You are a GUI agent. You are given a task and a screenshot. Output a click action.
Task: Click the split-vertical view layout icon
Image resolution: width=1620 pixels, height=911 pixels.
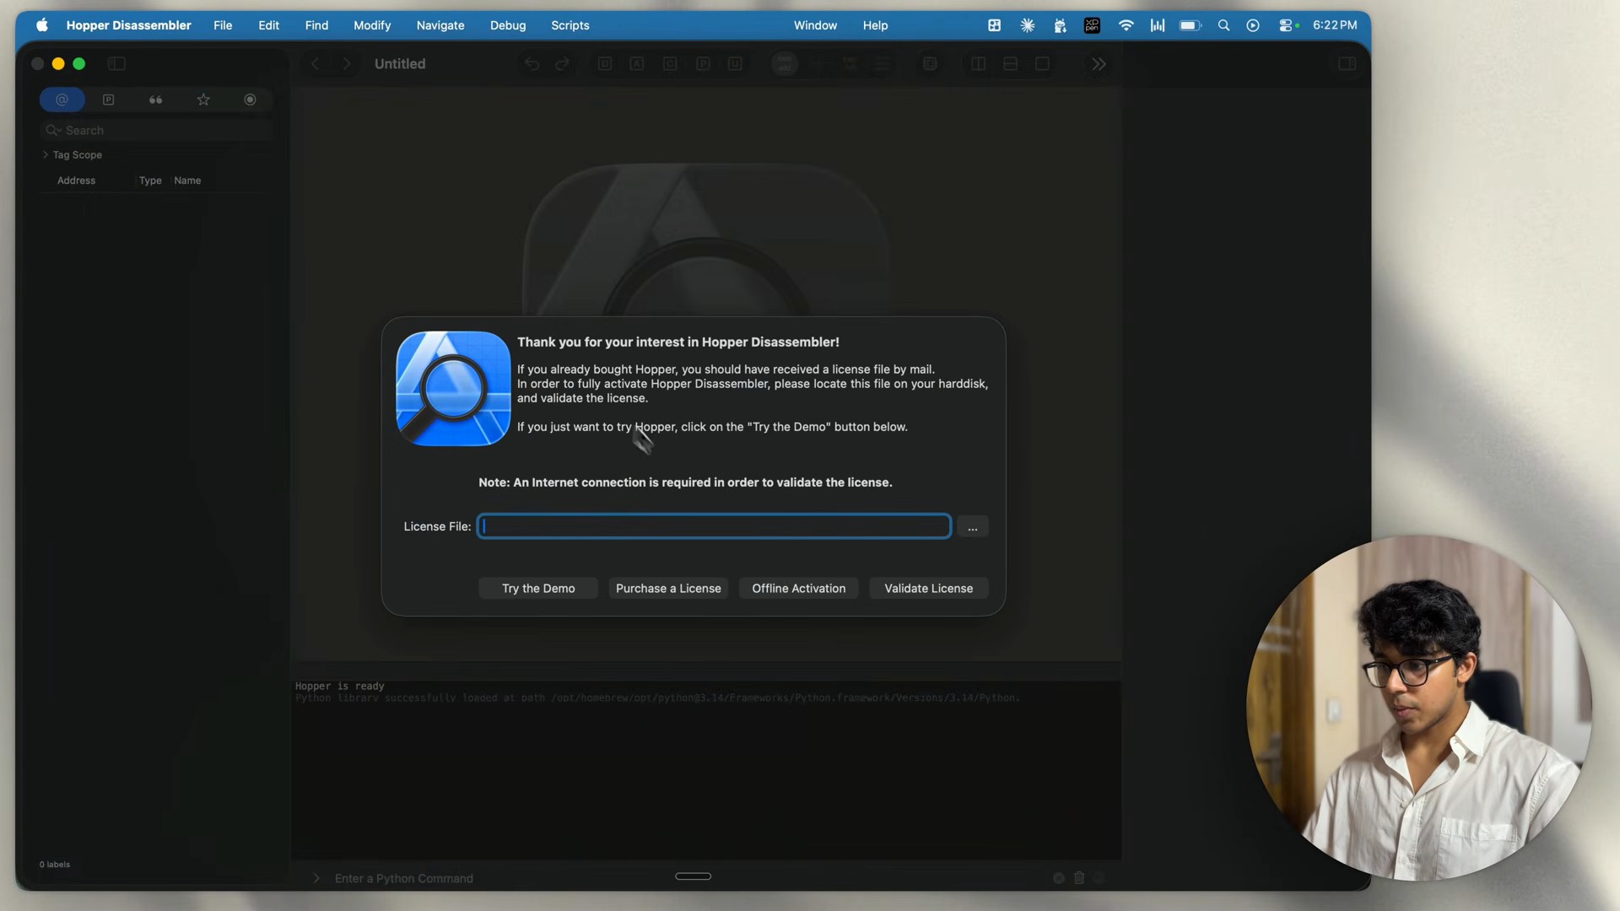tap(979, 63)
